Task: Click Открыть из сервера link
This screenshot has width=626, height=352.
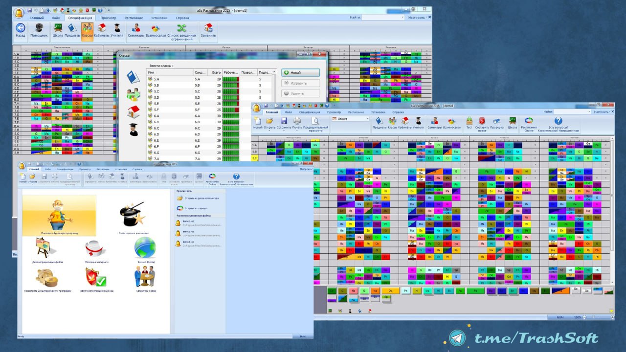Action: click(x=196, y=208)
